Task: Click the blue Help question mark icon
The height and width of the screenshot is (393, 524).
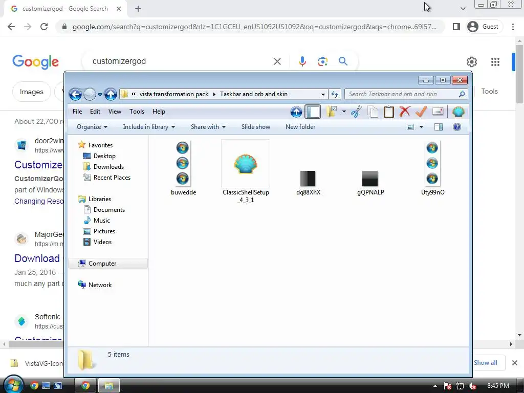Action: click(457, 127)
